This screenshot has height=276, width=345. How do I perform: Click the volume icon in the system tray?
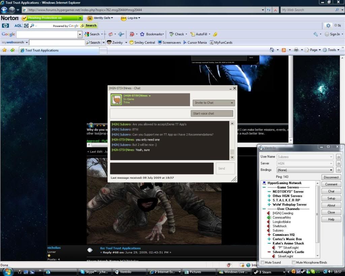(330, 272)
